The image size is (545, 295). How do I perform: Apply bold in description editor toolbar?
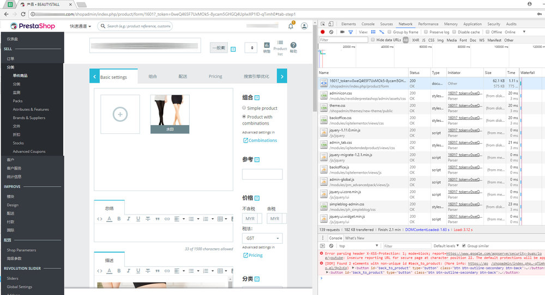click(119, 271)
